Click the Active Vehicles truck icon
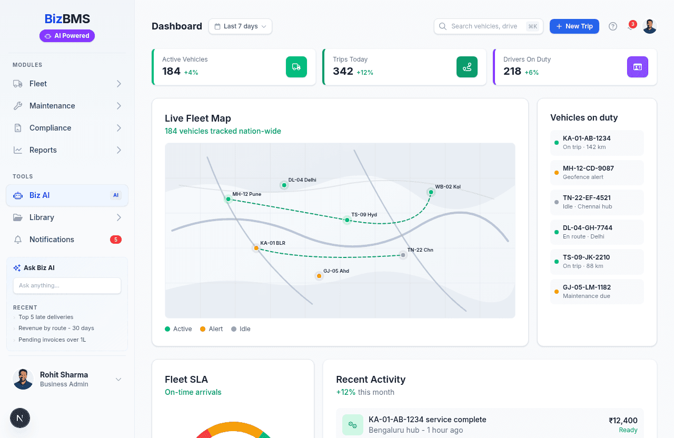The height and width of the screenshot is (438, 674). (296, 67)
